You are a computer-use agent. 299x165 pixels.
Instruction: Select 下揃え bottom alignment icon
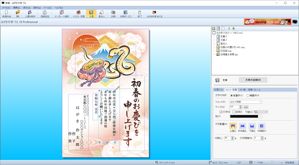pyautogui.click(x=252, y=126)
